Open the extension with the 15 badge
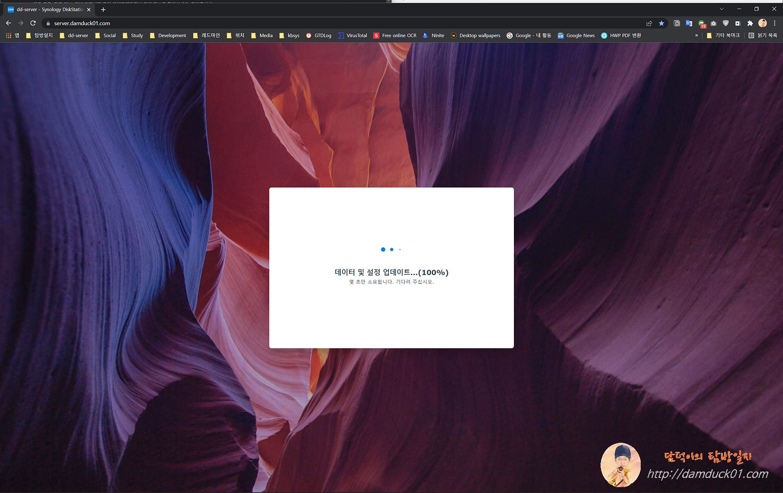The height and width of the screenshot is (493, 783). click(702, 24)
